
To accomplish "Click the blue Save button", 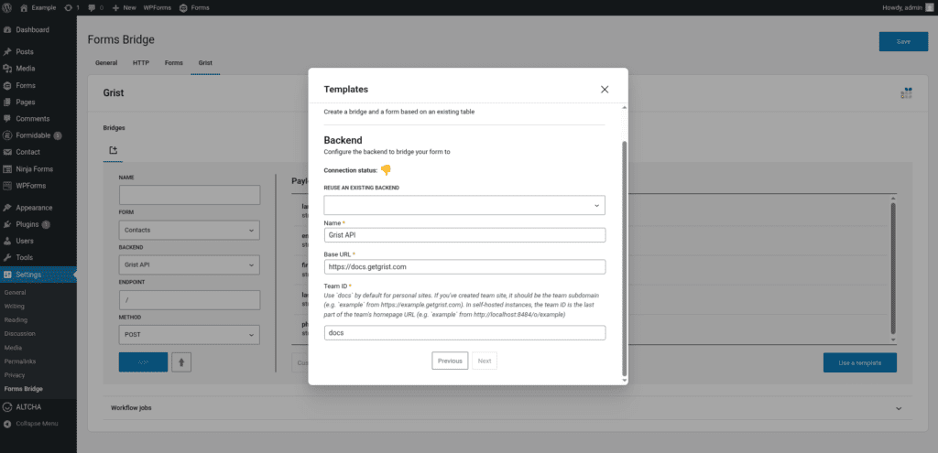I will [x=903, y=42].
